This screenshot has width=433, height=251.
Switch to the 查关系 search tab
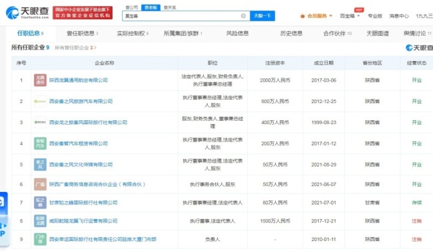coord(170,7)
